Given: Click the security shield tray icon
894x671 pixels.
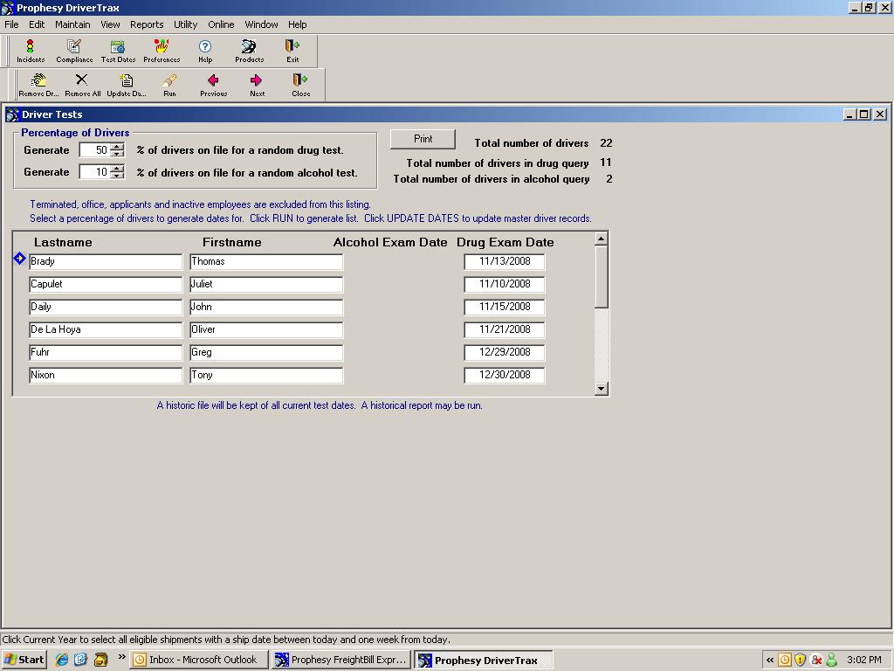Looking at the screenshot, I should point(801,661).
